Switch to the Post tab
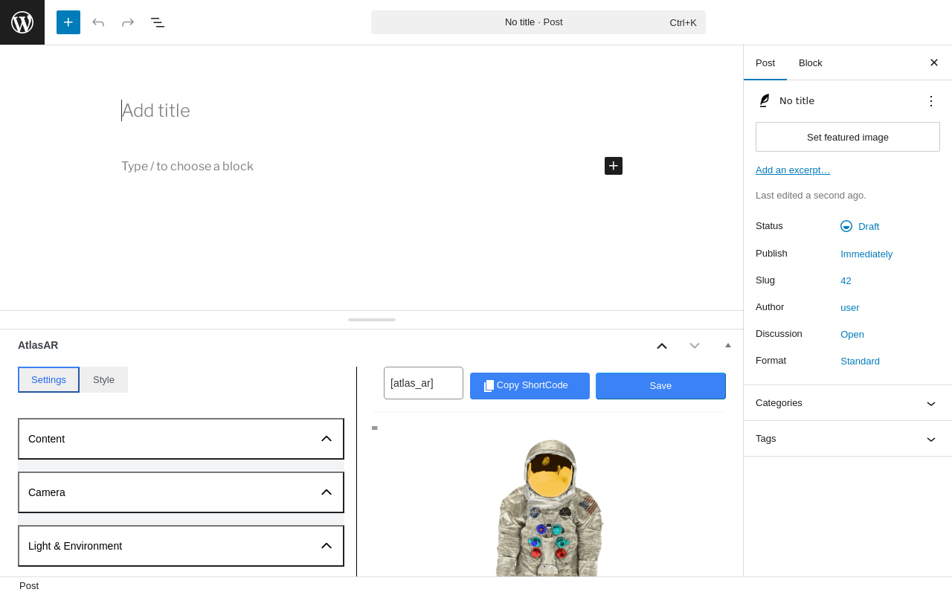952x595 pixels. [765, 62]
